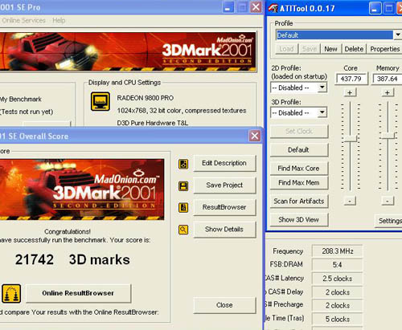
Task: Open the Online Services menu
Action: [23, 20]
